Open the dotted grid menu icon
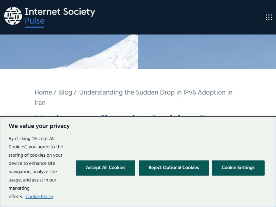This screenshot has width=276, height=207. (x=269, y=17)
